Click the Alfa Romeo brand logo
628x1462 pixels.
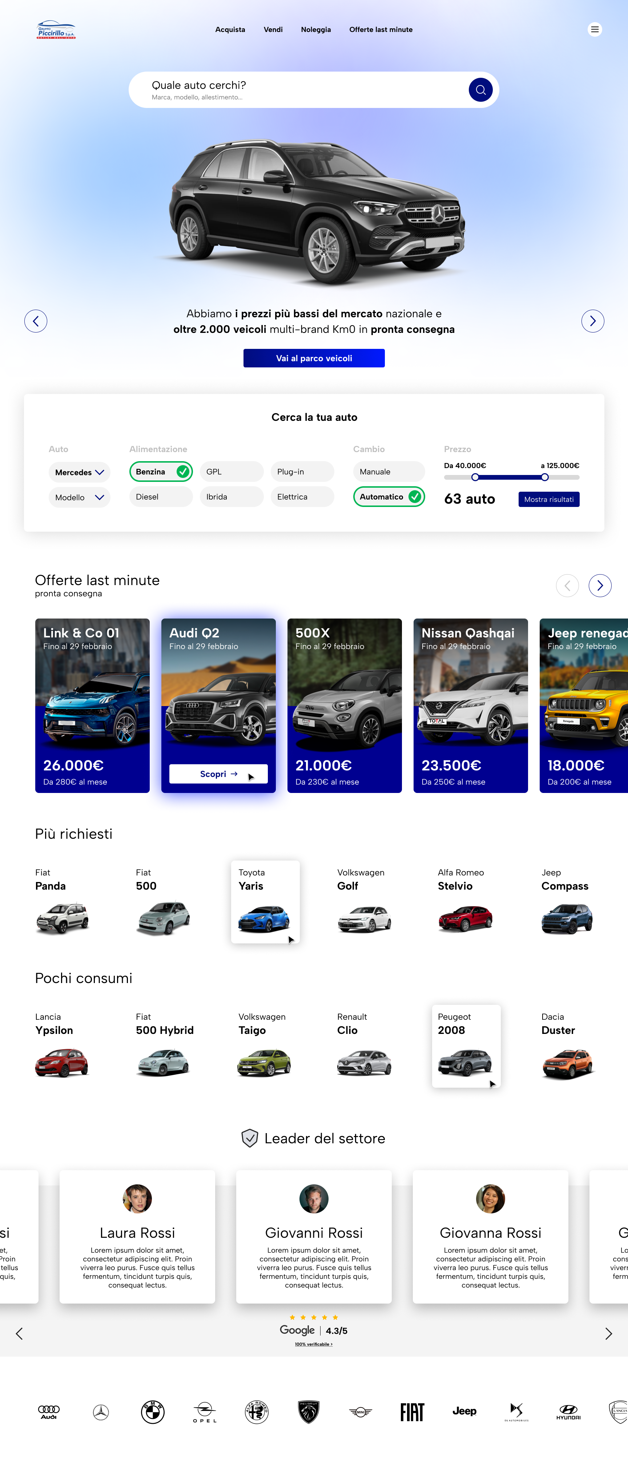pyautogui.click(x=257, y=1412)
